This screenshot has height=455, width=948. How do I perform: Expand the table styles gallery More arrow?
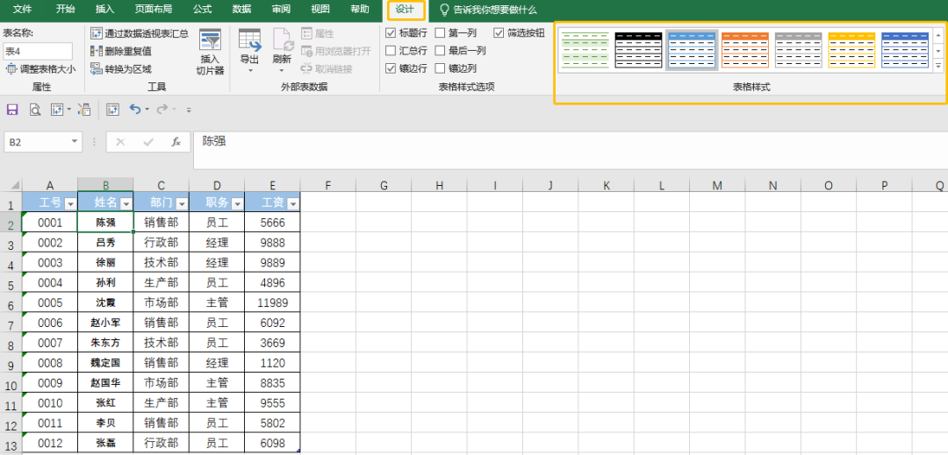pos(938,65)
